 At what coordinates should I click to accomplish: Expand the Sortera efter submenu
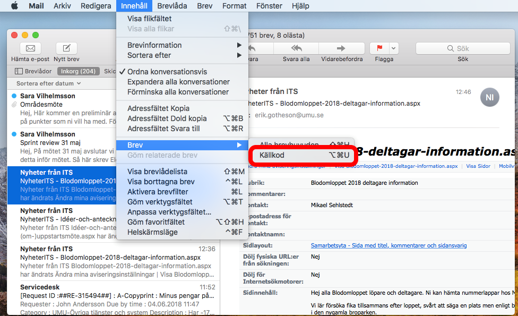183,55
